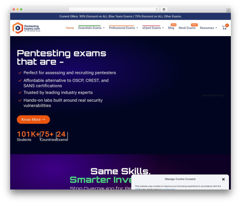The height and width of the screenshot is (204, 241).
Task: Click the 101K+ Students statistic
Action: pyautogui.click(x=28, y=136)
